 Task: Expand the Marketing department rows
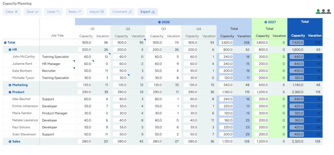tap(10, 85)
